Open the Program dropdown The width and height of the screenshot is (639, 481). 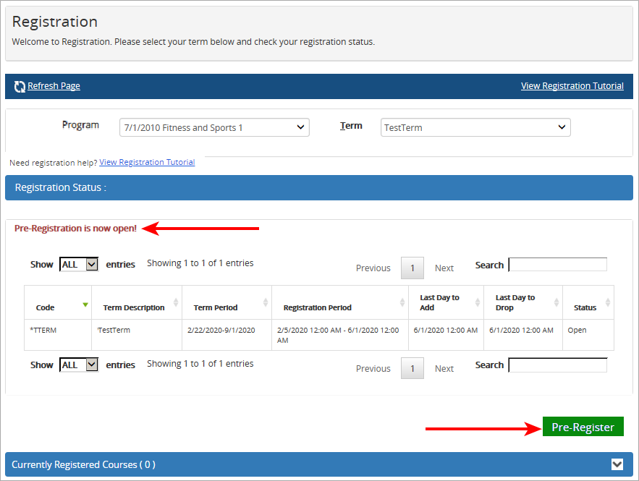pyautogui.click(x=214, y=127)
